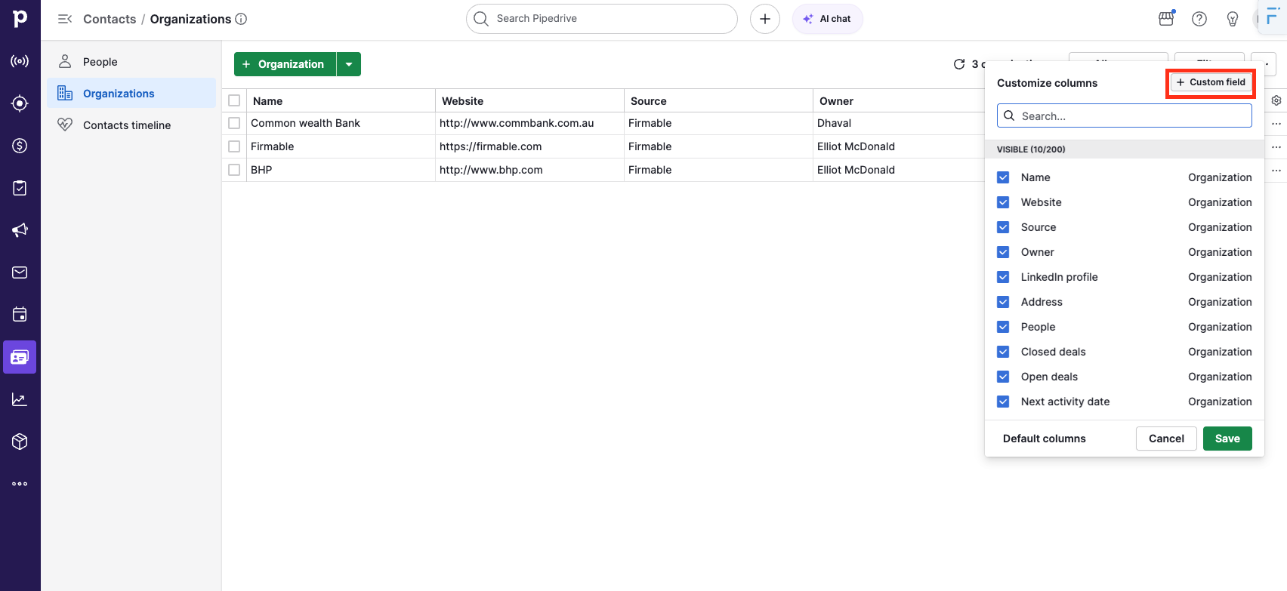Open the AI chat button
Screen dimensions: 1287x591
tap(827, 19)
